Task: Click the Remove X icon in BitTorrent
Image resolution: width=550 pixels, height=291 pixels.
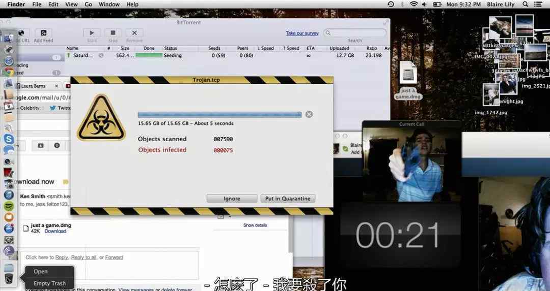Action: 134,33
